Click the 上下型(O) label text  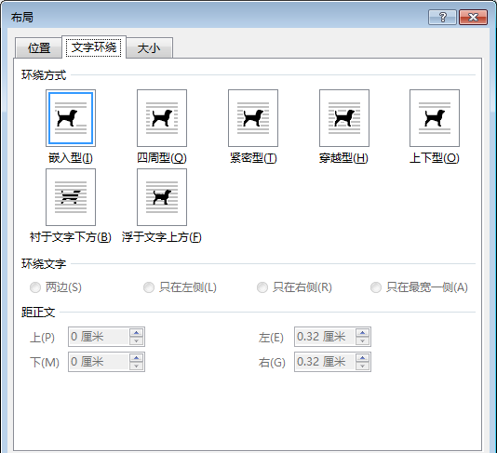point(435,158)
